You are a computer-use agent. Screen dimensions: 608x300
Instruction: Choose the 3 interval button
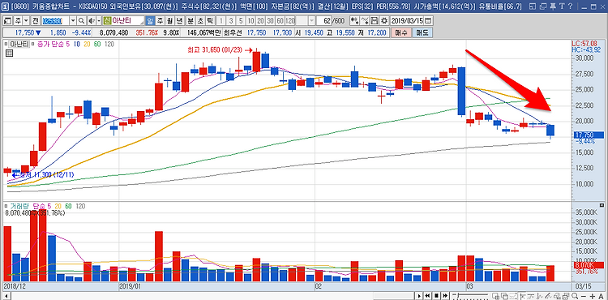[231, 20]
